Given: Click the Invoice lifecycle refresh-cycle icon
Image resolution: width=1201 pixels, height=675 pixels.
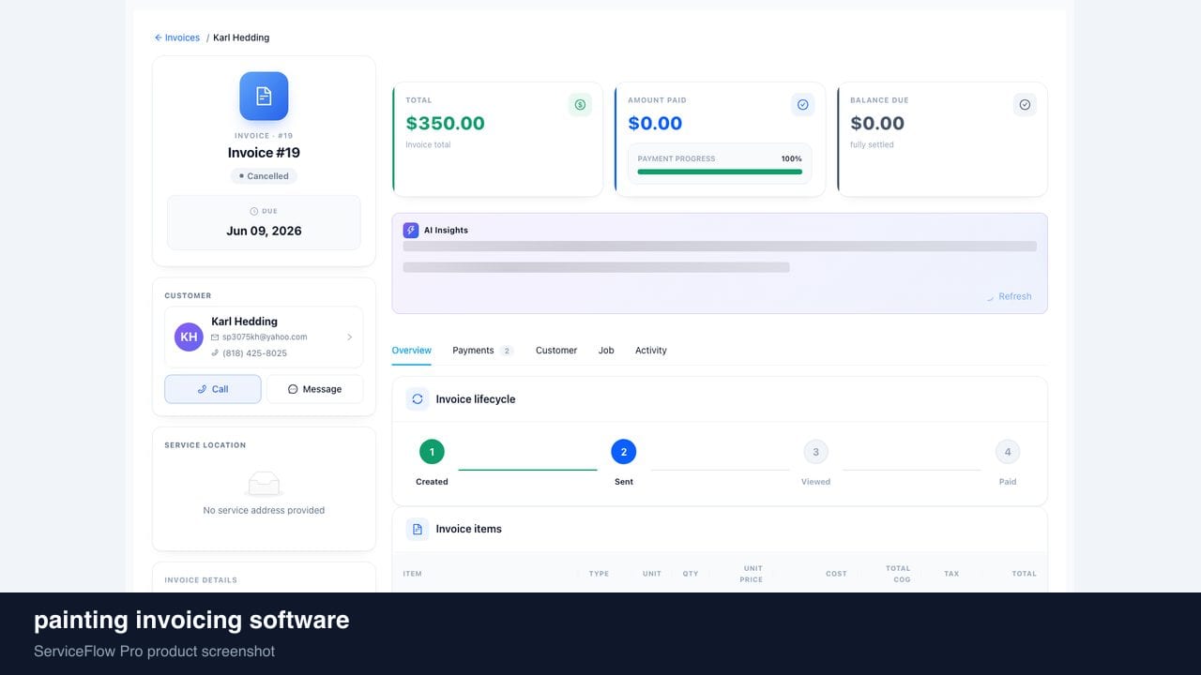Looking at the screenshot, I should 418,398.
